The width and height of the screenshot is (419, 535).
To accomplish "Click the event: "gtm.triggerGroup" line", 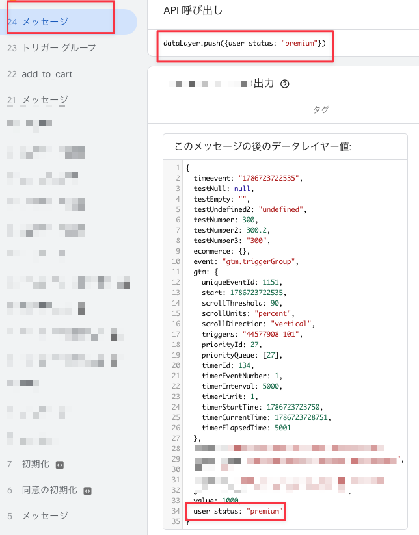I will click(246, 261).
